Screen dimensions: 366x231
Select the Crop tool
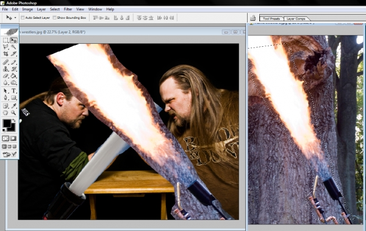[5, 53]
